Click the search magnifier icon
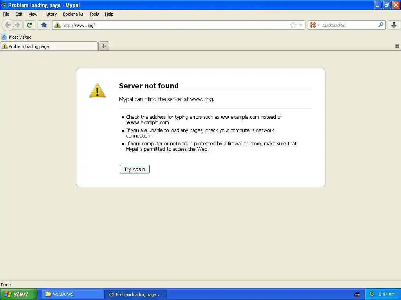The width and height of the screenshot is (401, 300). coord(381,25)
